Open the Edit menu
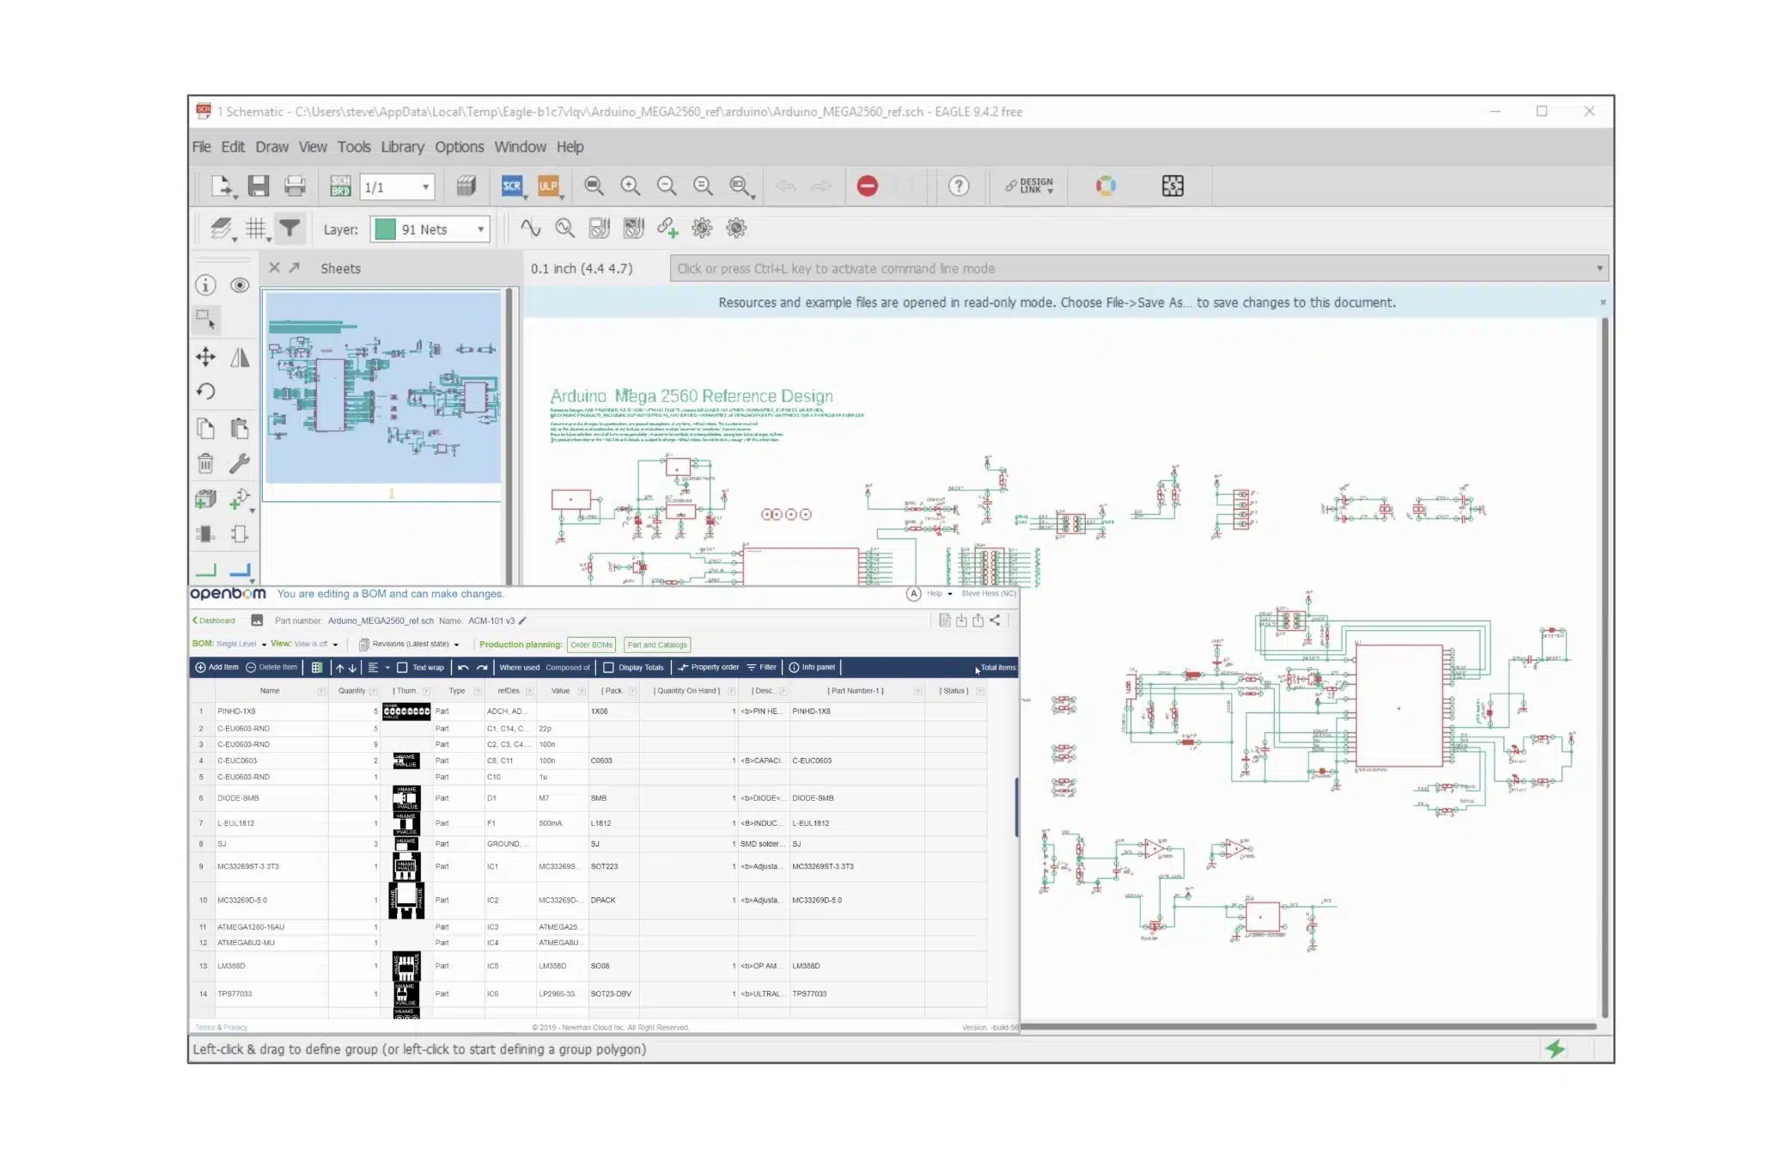Screen dimensions: 1768x1155 pyautogui.click(x=233, y=147)
